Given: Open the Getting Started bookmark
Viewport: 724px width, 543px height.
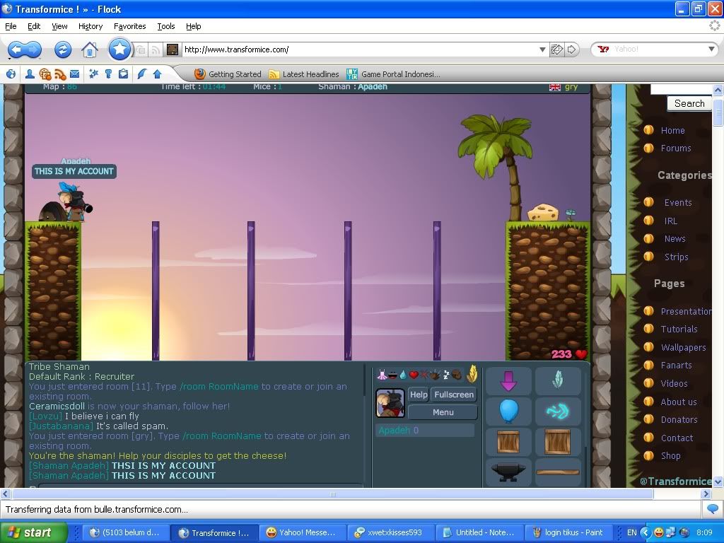Looking at the screenshot, I should 228,74.
